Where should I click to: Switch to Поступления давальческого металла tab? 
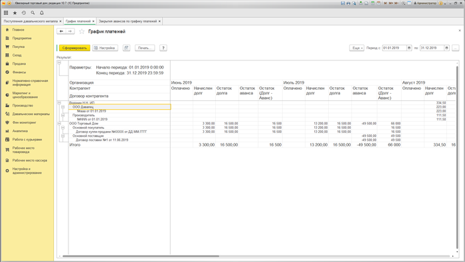(31, 21)
